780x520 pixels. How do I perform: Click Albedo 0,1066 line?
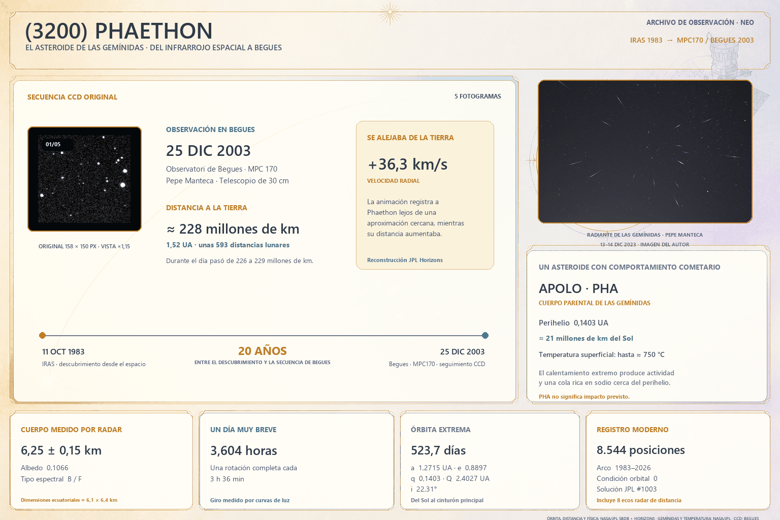[x=45, y=468]
